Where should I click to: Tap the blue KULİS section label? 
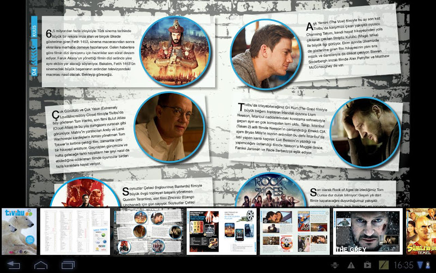(x=34, y=27)
